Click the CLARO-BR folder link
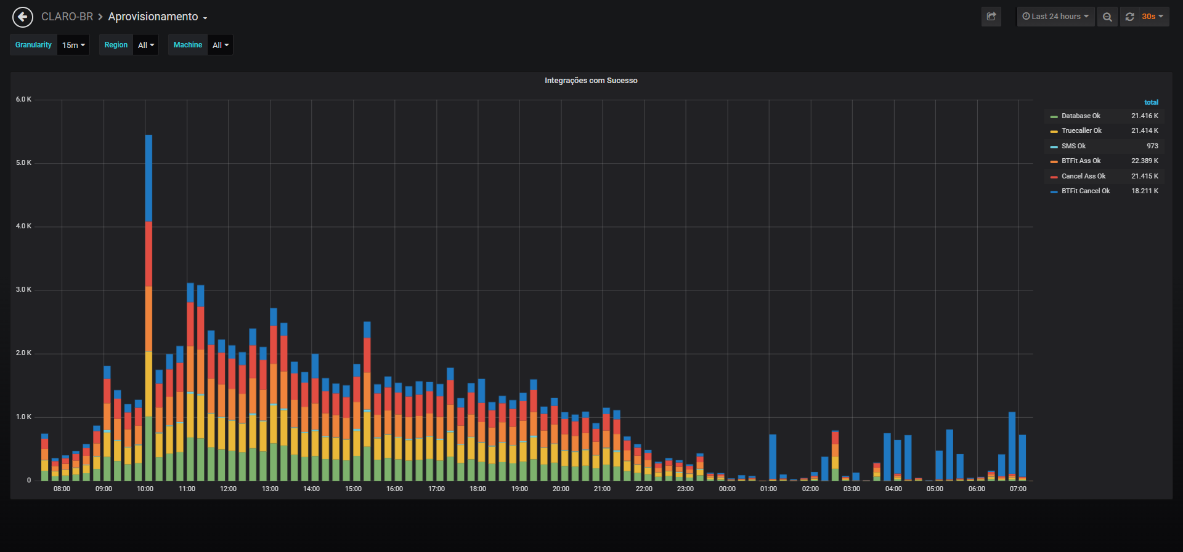1183x552 pixels. click(x=67, y=17)
